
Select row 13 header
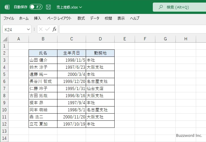(x=4, y=131)
